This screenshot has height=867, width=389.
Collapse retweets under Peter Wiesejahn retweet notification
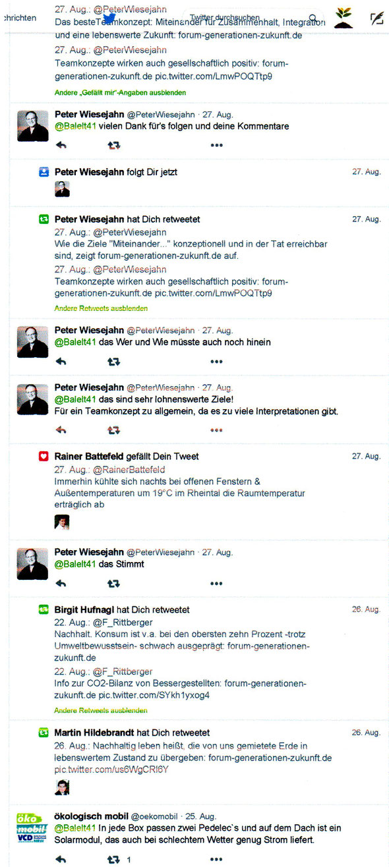pyautogui.click(x=101, y=308)
